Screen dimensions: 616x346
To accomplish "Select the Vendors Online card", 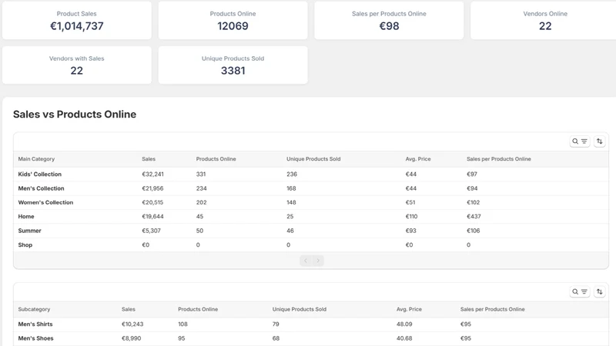I will click(x=544, y=21).
